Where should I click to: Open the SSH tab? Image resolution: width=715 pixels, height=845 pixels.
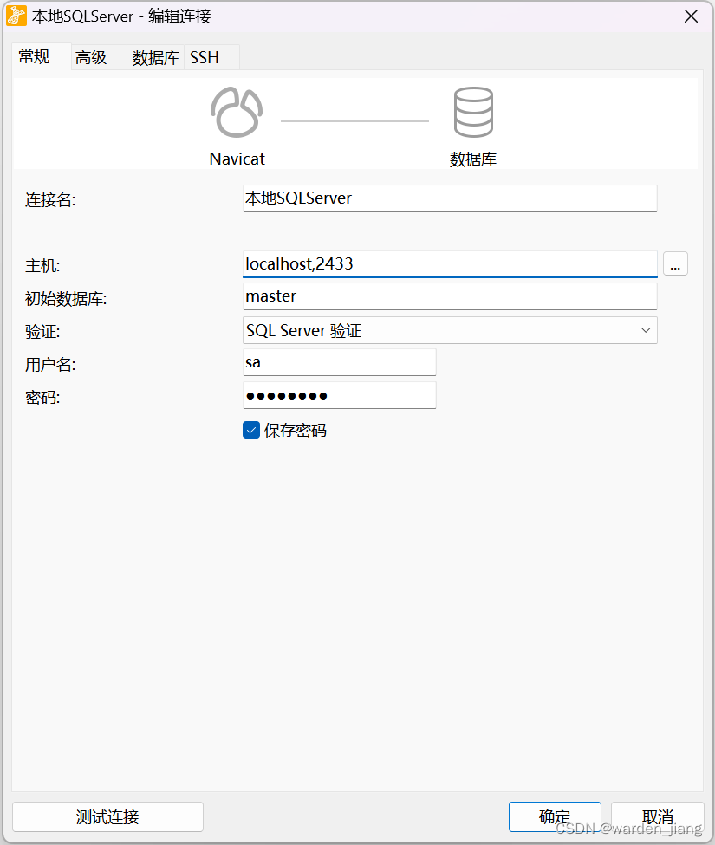[x=204, y=57]
